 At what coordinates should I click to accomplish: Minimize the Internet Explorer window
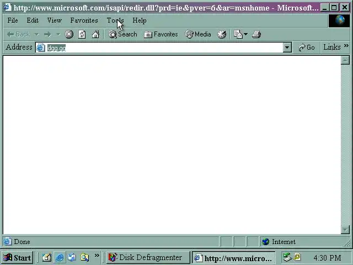point(324,8)
